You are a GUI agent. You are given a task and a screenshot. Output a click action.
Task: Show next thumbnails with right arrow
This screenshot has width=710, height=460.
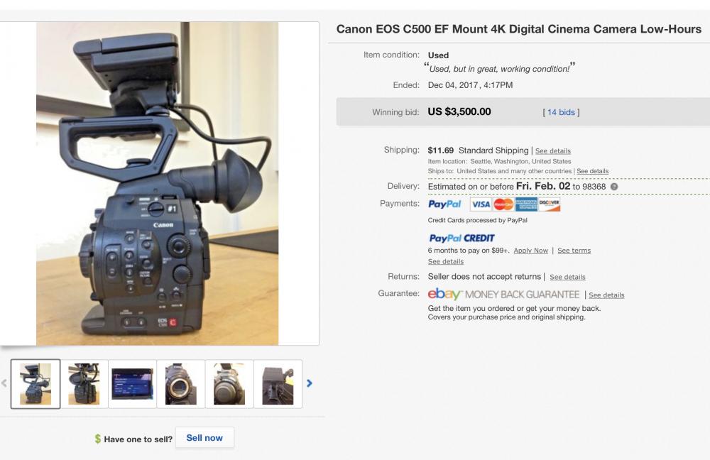310,383
